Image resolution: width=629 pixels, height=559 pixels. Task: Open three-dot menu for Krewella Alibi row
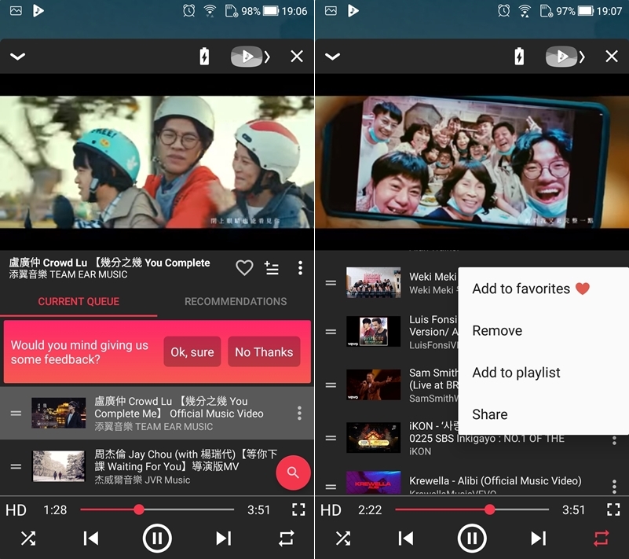(x=614, y=487)
